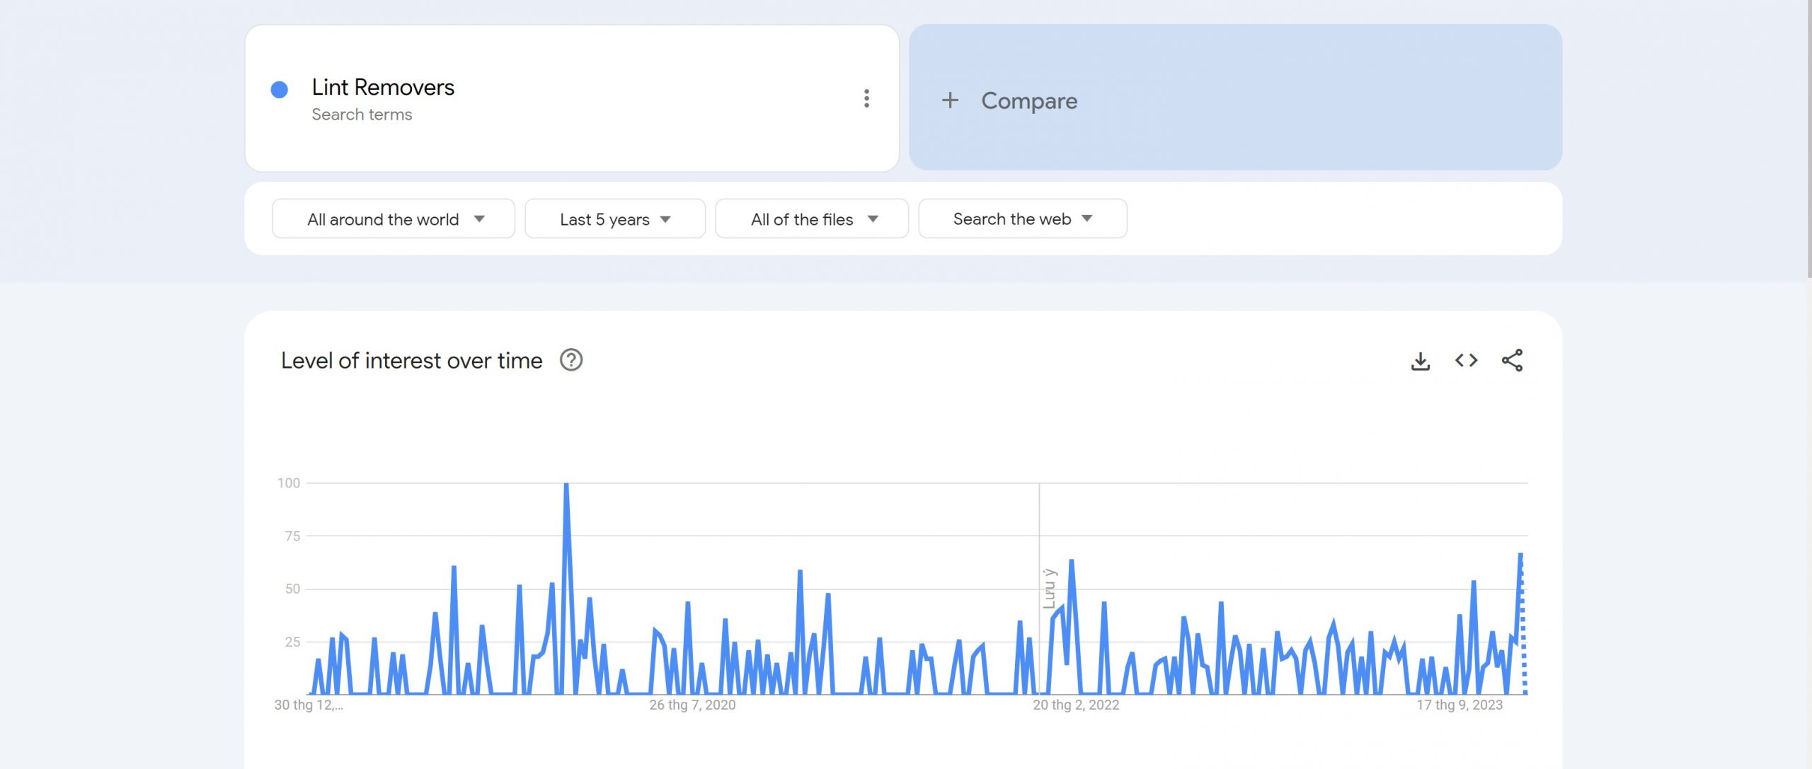Click the blue Lint Removers color dot
This screenshot has height=769, width=1812.
pyautogui.click(x=280, y=90)
